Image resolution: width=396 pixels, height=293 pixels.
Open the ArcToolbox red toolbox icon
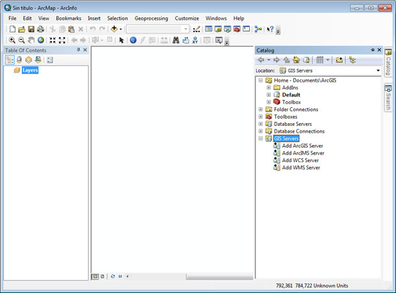236,29
